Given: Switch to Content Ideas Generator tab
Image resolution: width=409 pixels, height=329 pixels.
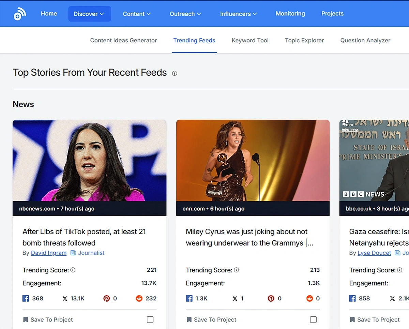Looking at the screenshot, I should (x=123, y=40).
